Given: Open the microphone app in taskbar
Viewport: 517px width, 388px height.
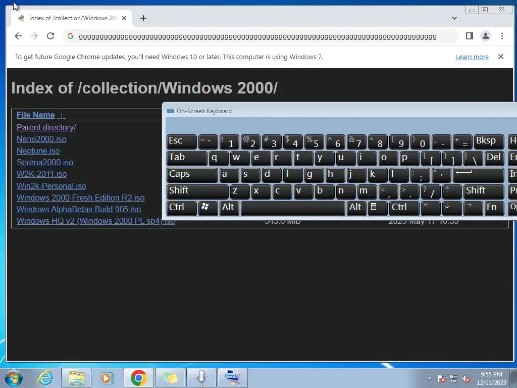Looking at the screenshot, I should point(201,378).
